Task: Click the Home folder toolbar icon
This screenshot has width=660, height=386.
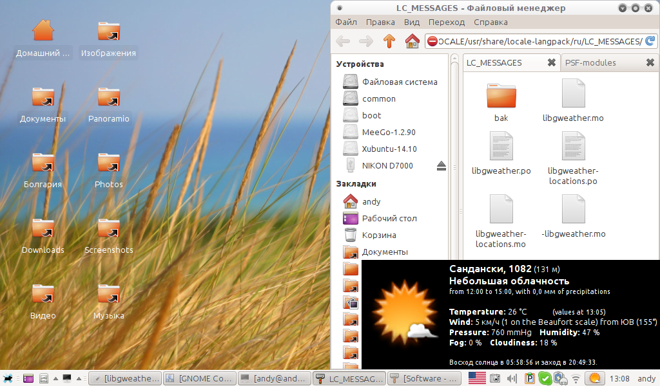Action: click(x=412, y=41)
